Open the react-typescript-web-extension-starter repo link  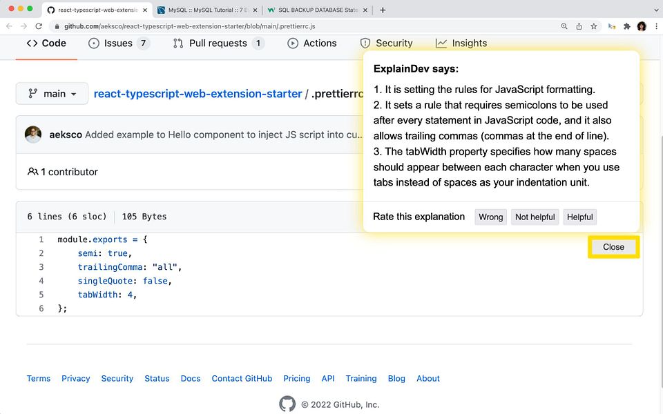click(198, 93)
